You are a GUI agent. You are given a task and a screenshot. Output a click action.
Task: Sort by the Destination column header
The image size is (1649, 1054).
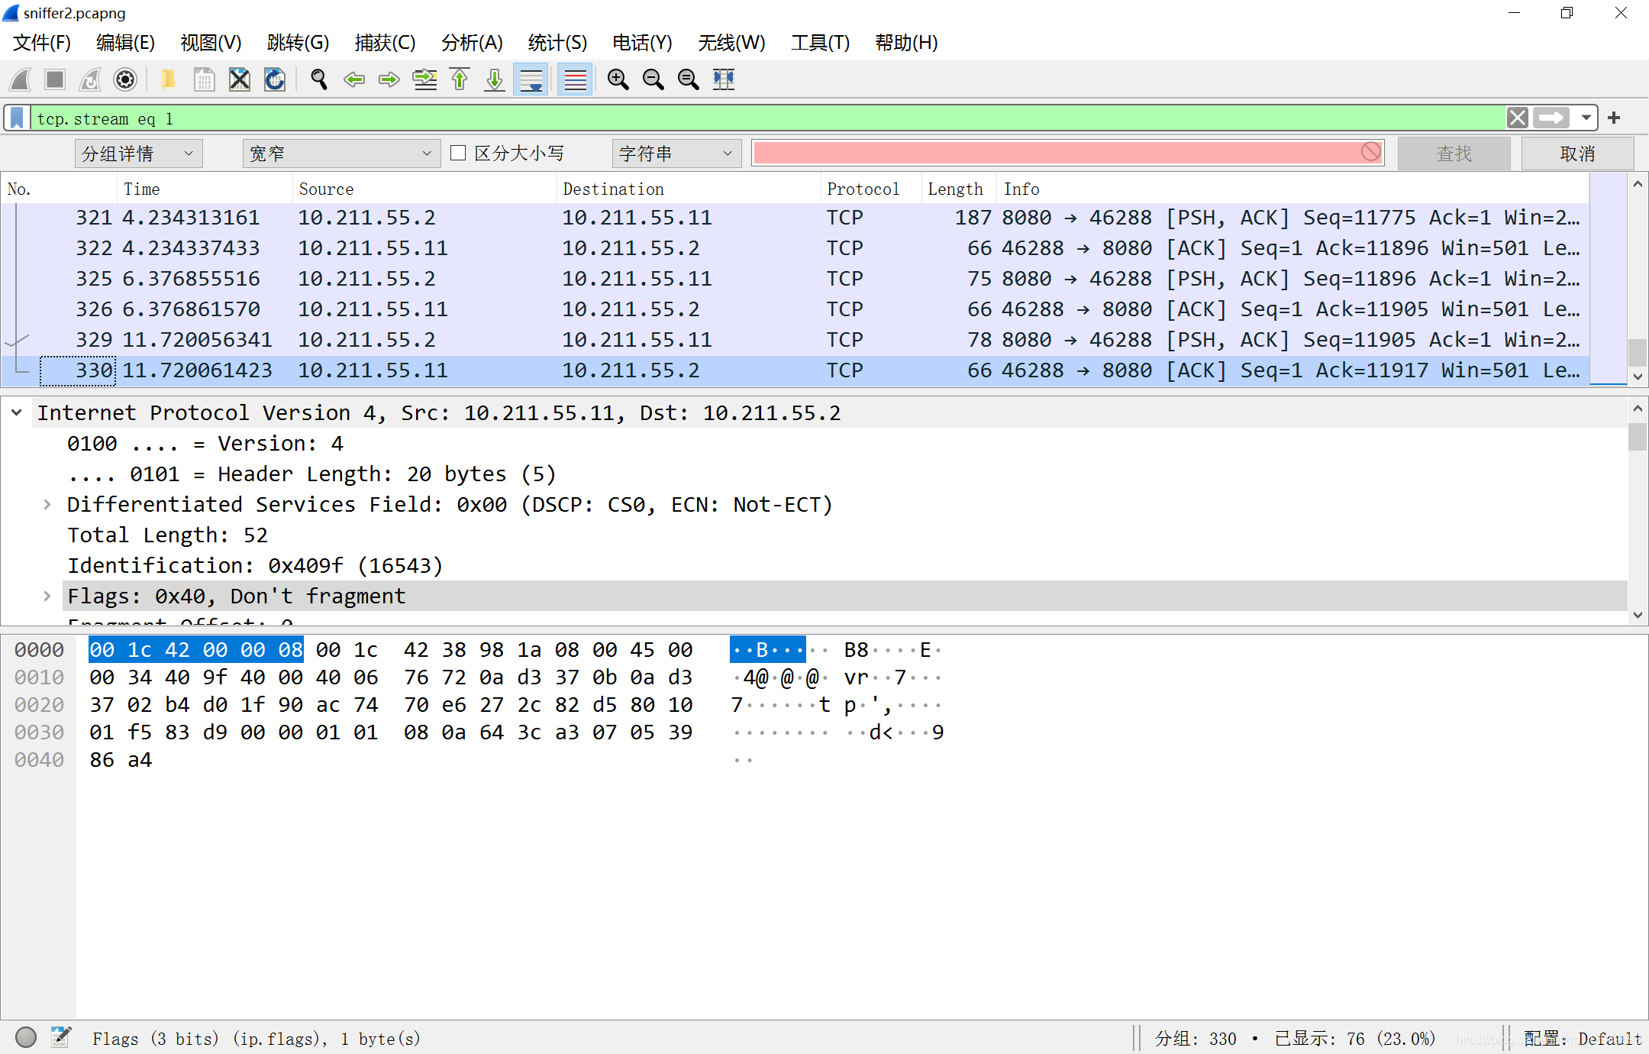pos(689,189)
